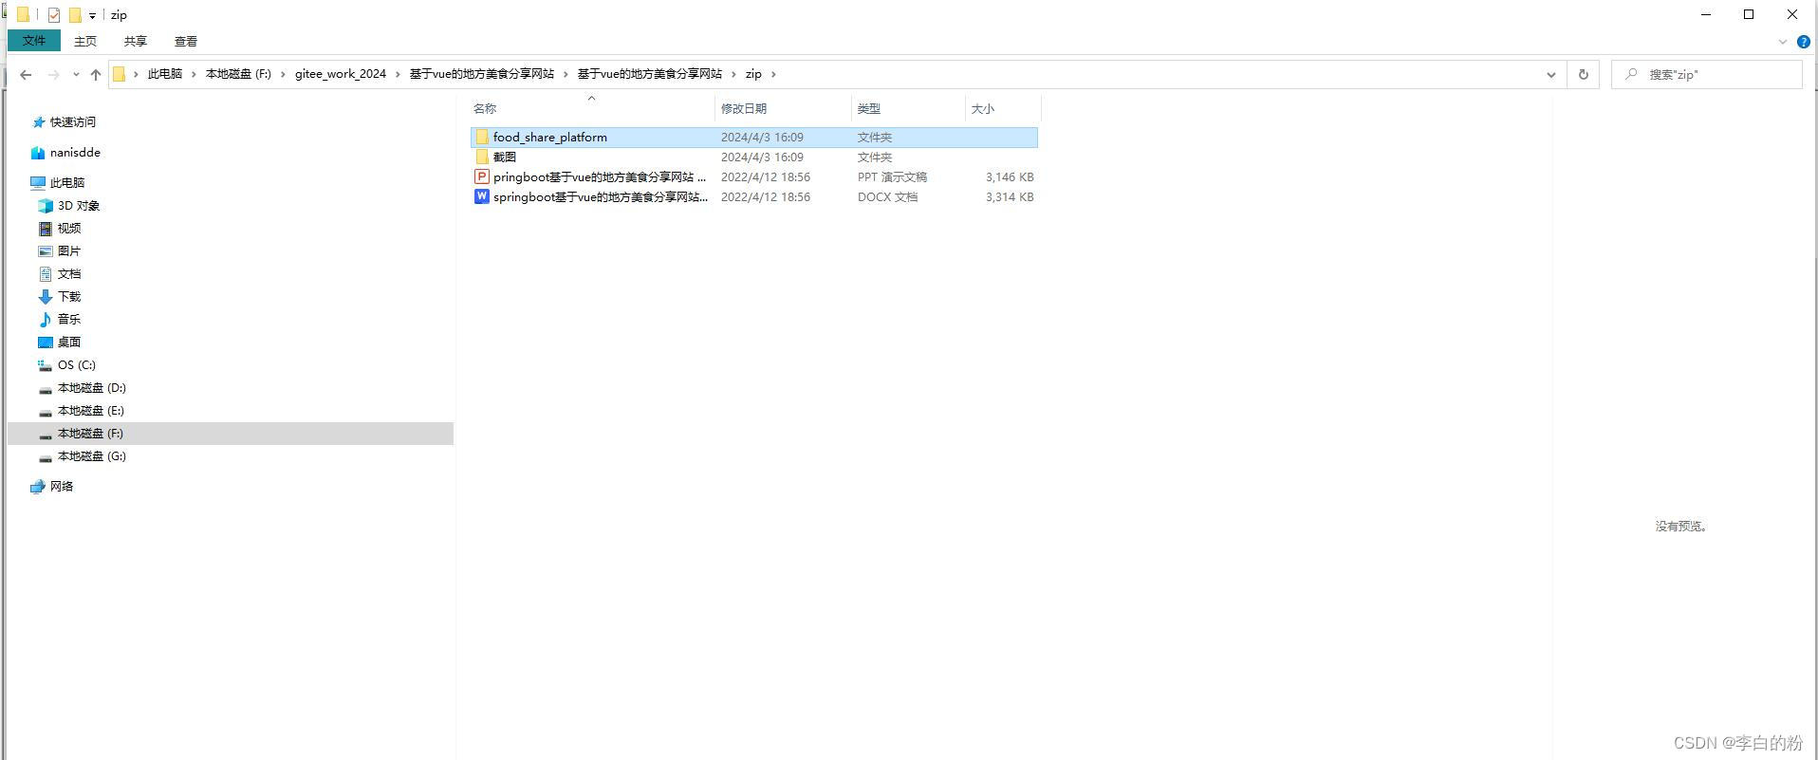Open the Quick Access Toolbar customize dropdown

tap(92, 15)
